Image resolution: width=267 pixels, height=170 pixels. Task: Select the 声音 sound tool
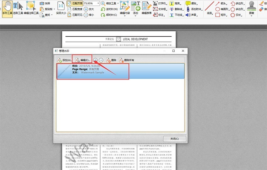coord(192,15)
